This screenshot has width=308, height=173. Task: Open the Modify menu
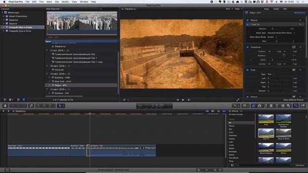click(x=65, y=2)
